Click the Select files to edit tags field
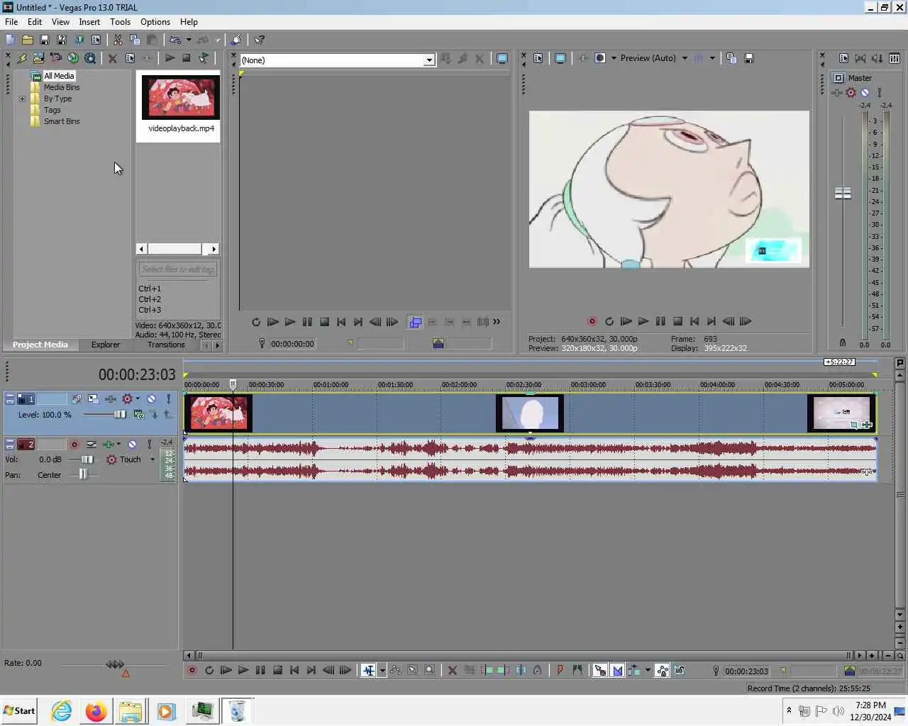 pos(177,269)
